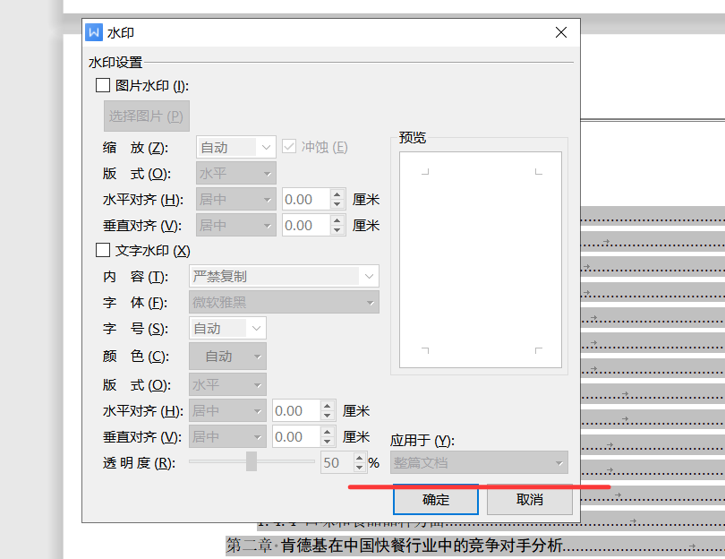This screenshot has width=725, height=559.
Task: Enable the picture watermark checkbox
Action: [102, 86]
